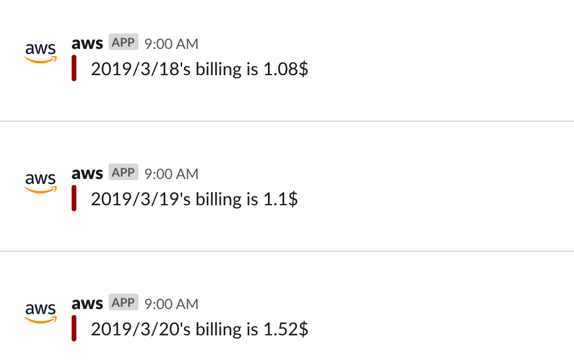Click the AWS avatar on the 2019/3/19 message
The height and width of the screenshot is (364, 574).
[x=41, y=183]
